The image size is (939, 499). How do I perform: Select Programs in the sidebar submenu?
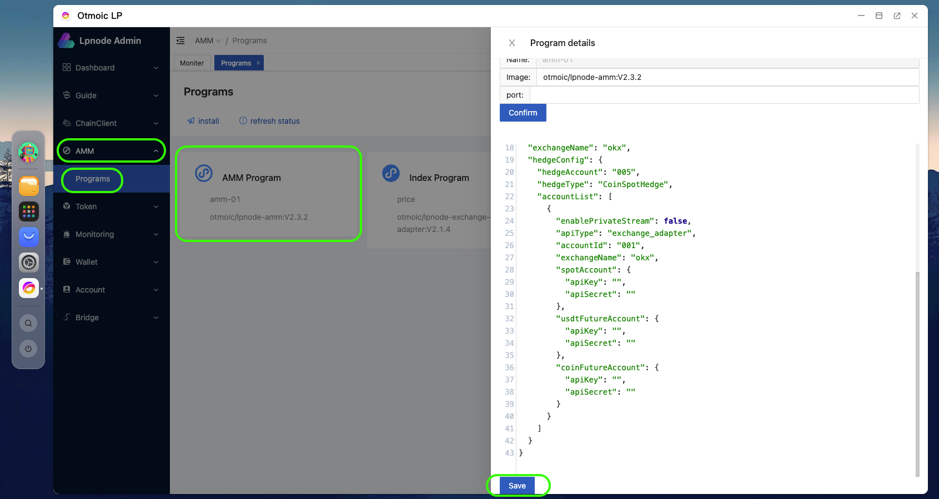pyautogui.click(x=93, y=179)
